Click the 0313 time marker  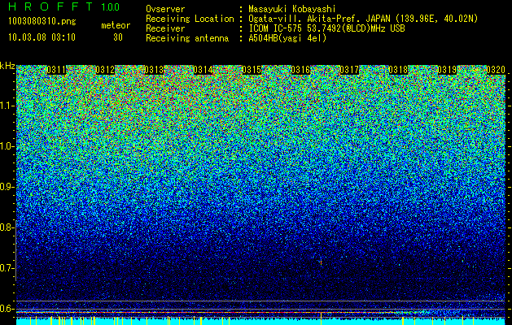[154, 70]
